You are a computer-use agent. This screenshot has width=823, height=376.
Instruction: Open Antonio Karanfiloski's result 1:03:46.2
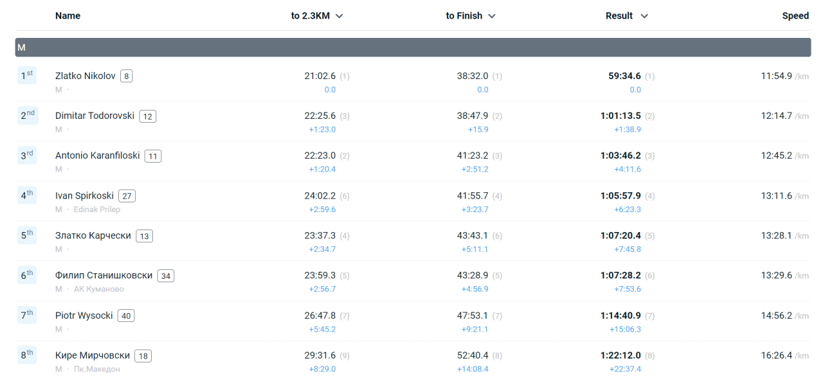(x=620, y=156)
